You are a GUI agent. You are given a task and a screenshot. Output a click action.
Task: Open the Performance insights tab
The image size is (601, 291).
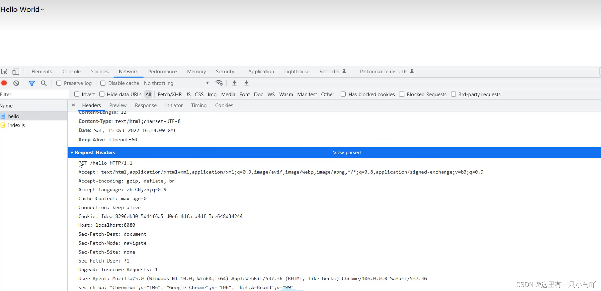(x=387, y=71)
